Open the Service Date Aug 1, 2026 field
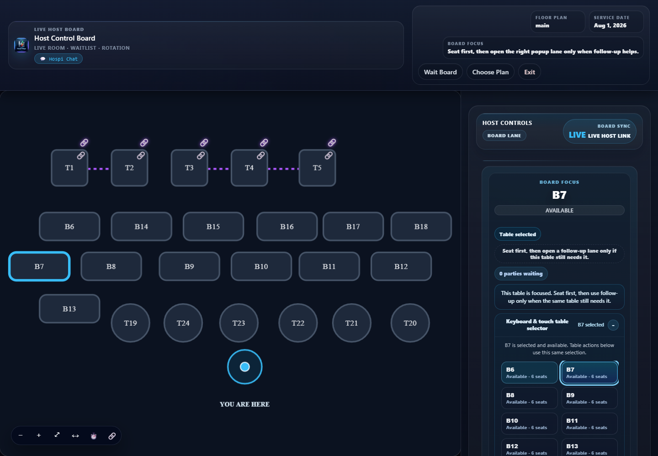The height and width of the screenshot is (456, 658). point(616,22)
